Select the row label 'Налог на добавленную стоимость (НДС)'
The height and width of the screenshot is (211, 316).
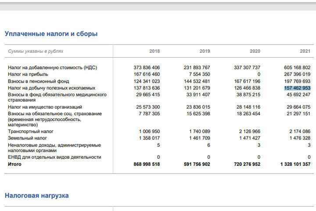point(52,67)
